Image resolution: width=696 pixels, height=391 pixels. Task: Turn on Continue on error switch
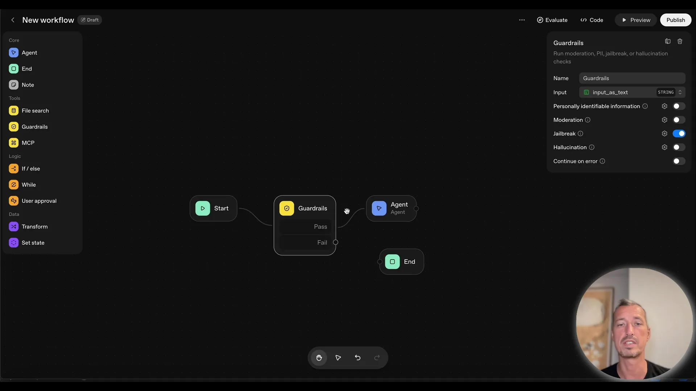click(679, 161)
